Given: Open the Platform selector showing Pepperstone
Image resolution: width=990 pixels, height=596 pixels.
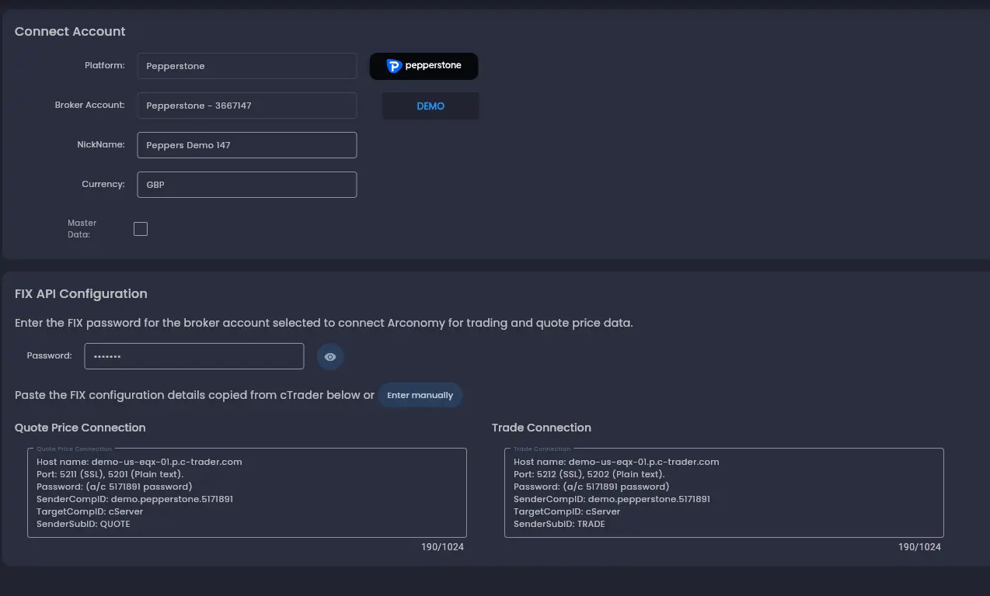Looking at the screenshot, I should click(x=246, y=66).
